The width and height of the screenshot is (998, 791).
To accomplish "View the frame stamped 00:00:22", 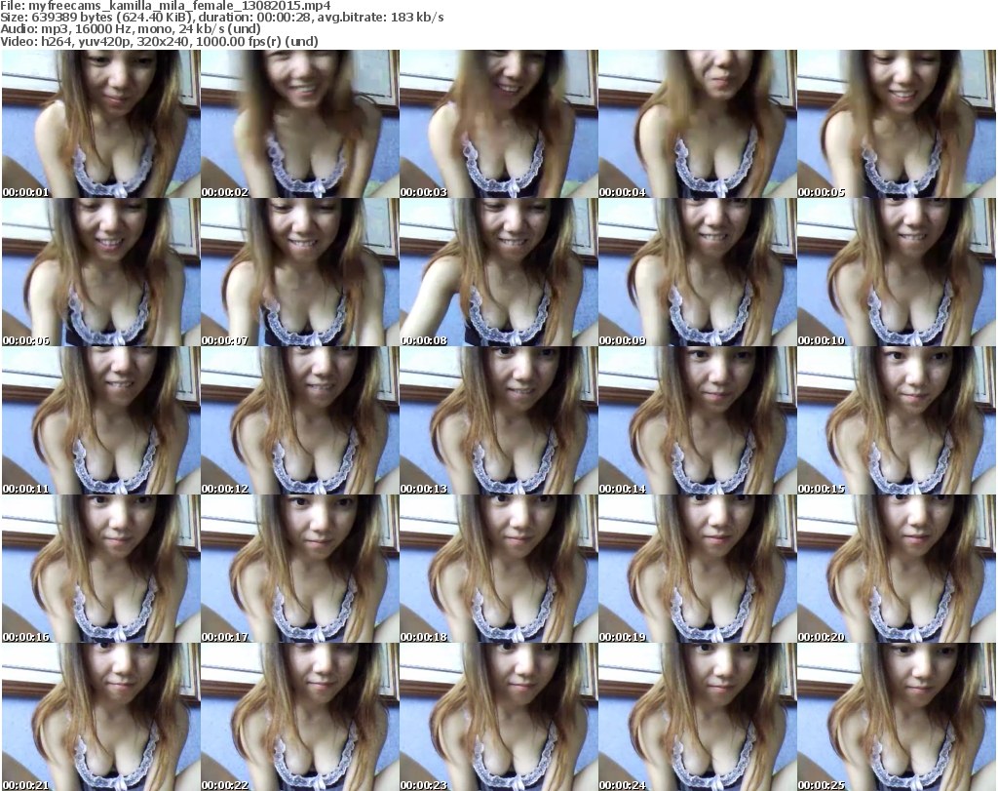I will (x=300, y=717).
